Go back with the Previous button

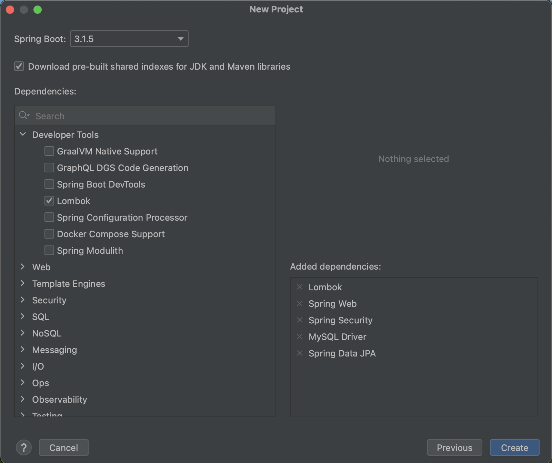point(454,447)
